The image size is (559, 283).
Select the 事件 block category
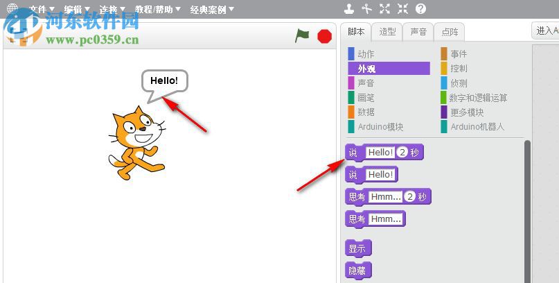point(481,54)
